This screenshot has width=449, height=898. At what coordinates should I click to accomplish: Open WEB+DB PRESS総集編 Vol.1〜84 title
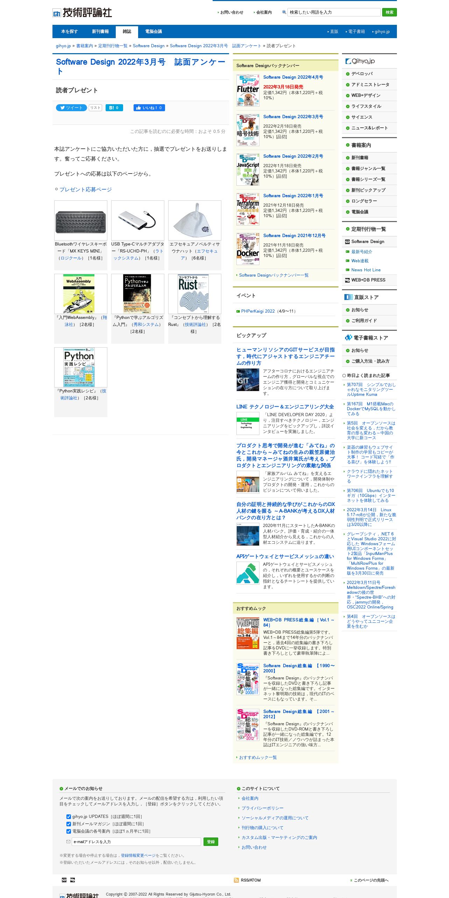point(299,622)
